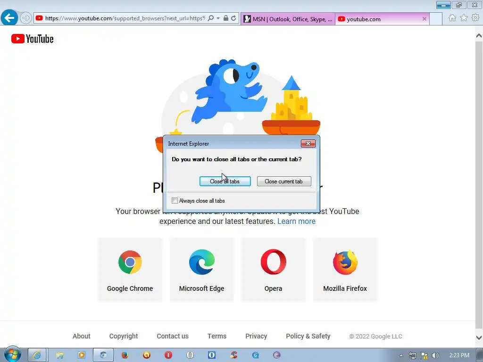Open the Policy & Safety footer link

pyautogui.click(x=308, y=336)
